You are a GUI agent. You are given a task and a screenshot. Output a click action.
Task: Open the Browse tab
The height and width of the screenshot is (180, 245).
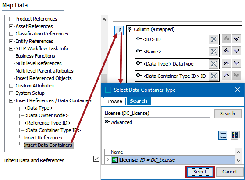coord(114,101)
